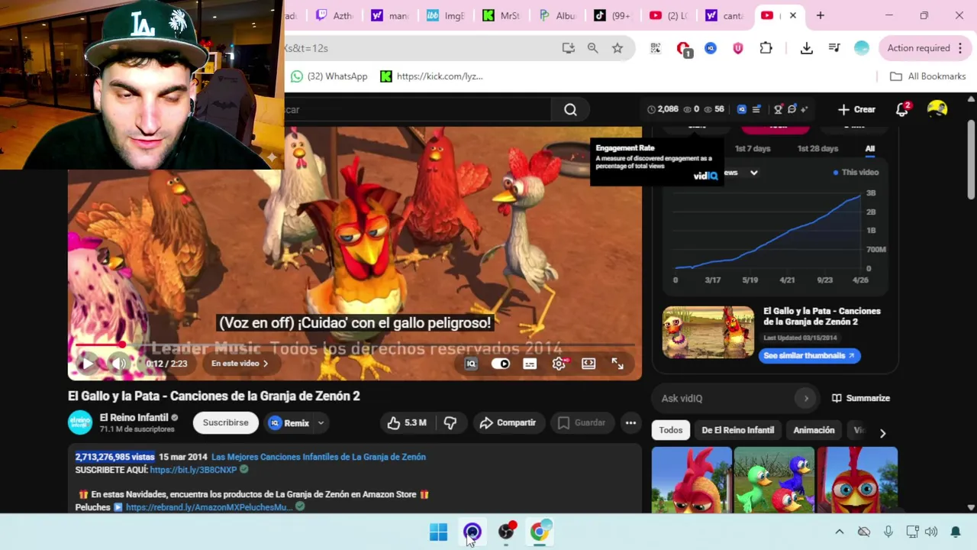977x550 pixels.
Task: Open the El Reino Infantil channel name
Action: click(134, 418)
